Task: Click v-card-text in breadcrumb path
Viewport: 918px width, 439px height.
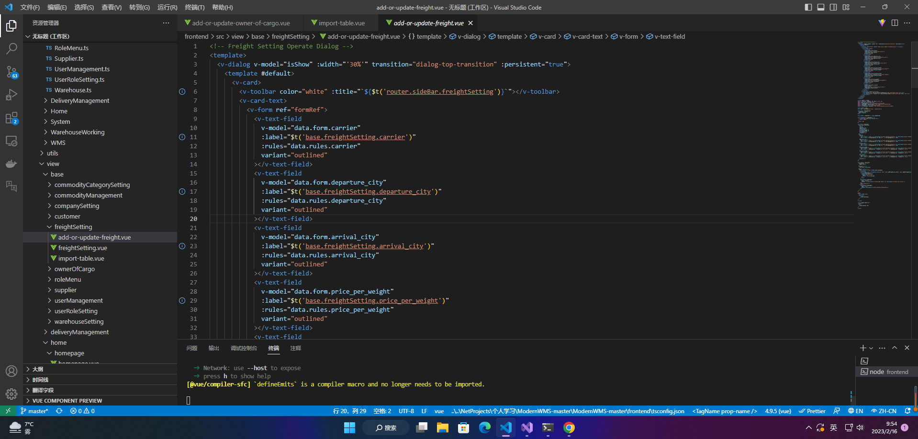Action: 587,36
